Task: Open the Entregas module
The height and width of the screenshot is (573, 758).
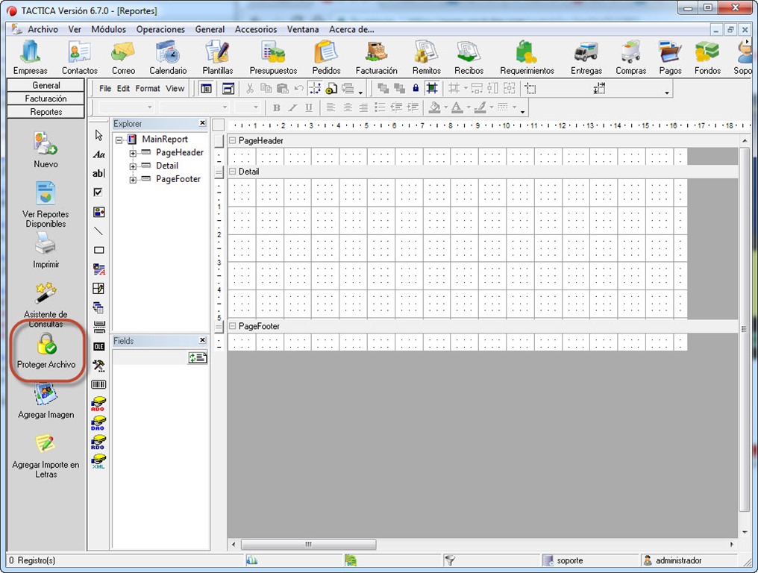Action: (x=586, y=57)
